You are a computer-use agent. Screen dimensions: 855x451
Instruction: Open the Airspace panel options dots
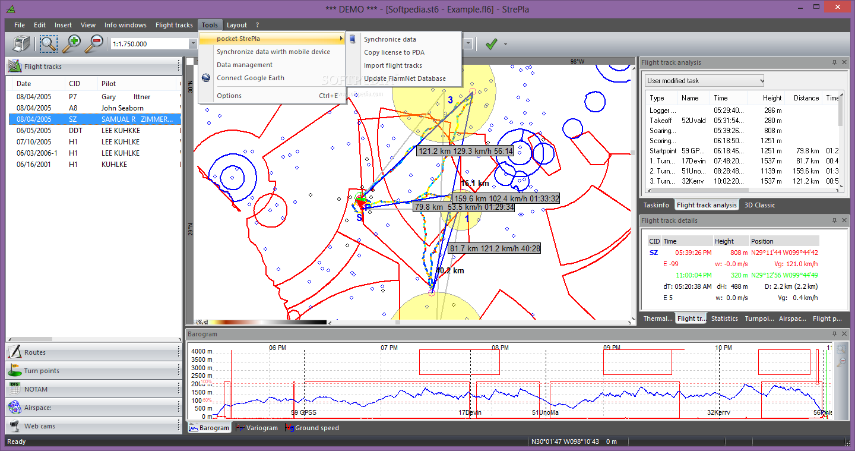(178, 408)
